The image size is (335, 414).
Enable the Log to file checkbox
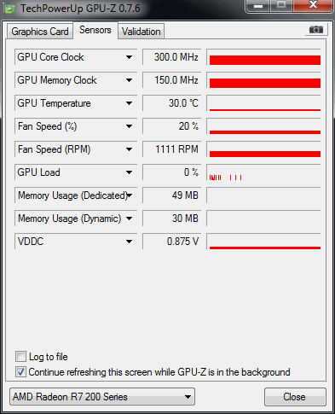(x=20, y=357)
